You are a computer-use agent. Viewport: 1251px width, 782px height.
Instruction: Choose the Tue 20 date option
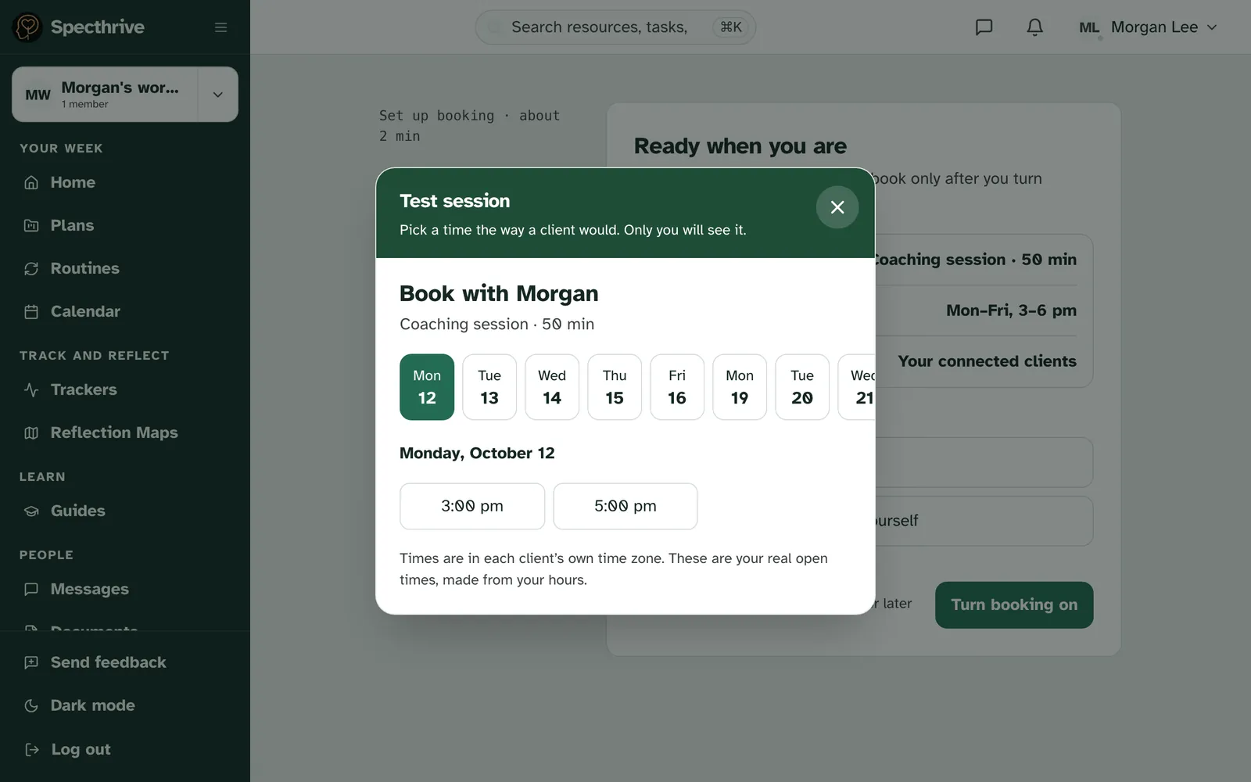tap(802, 387)
